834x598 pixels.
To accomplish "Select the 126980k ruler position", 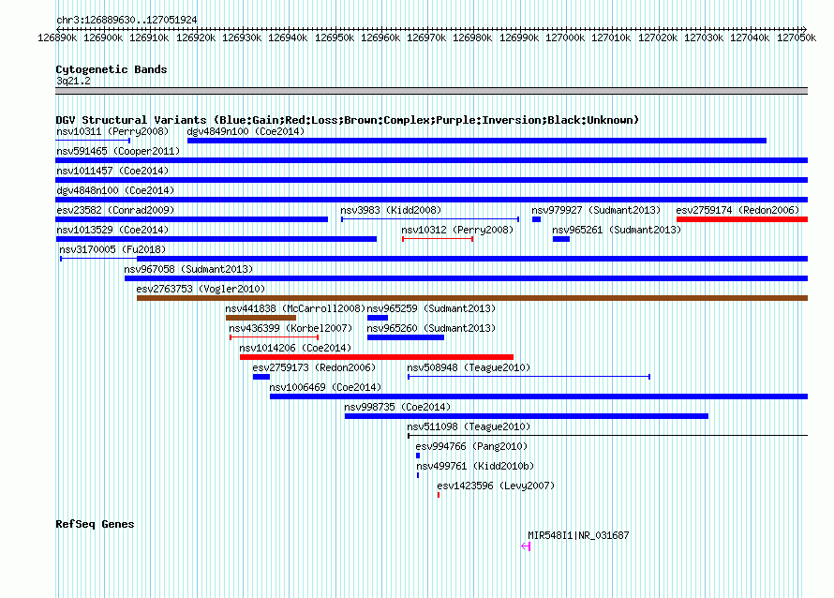I will point(472,37).
